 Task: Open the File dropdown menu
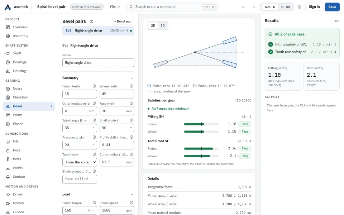[x=115, y=7]
